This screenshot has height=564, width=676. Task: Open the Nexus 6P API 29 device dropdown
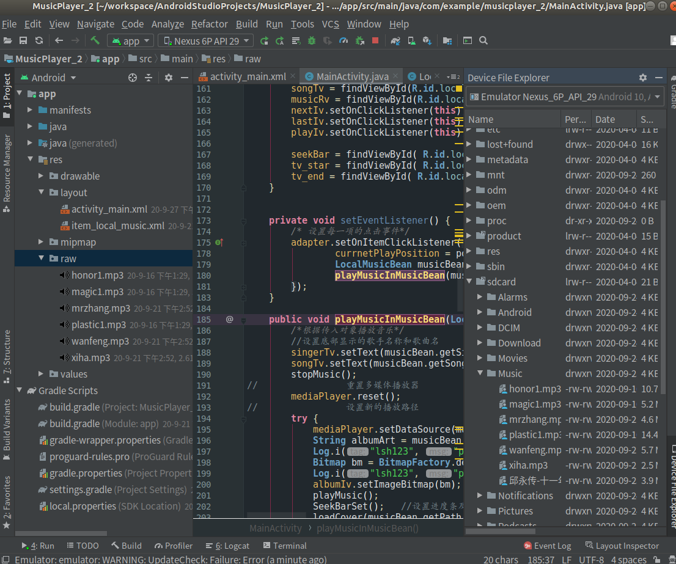click(206, 41)
